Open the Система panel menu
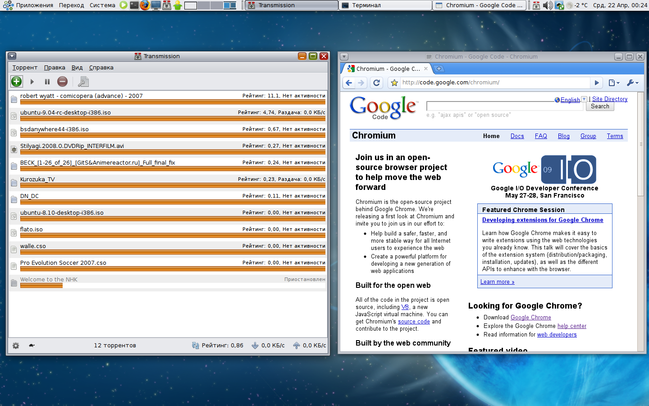 [x=102, y=5]
